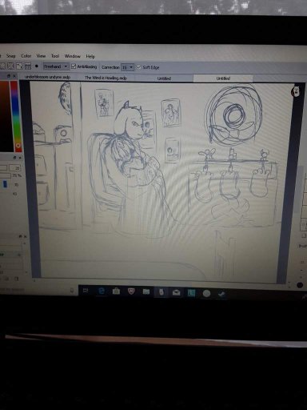
Task: Toggle the Soft Edge checkbox
Action: tap(138, 67)
